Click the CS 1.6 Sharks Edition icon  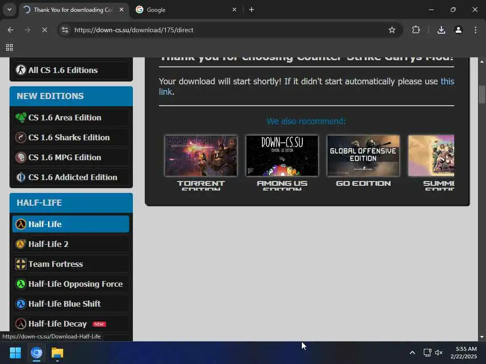click(21, 137)
